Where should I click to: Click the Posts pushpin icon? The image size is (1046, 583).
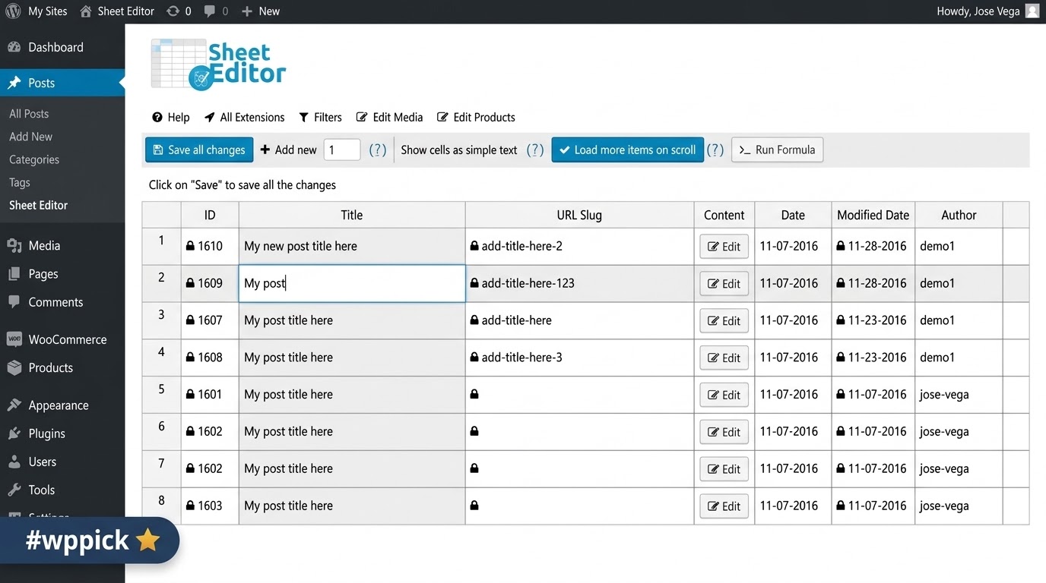pos(14,83)
